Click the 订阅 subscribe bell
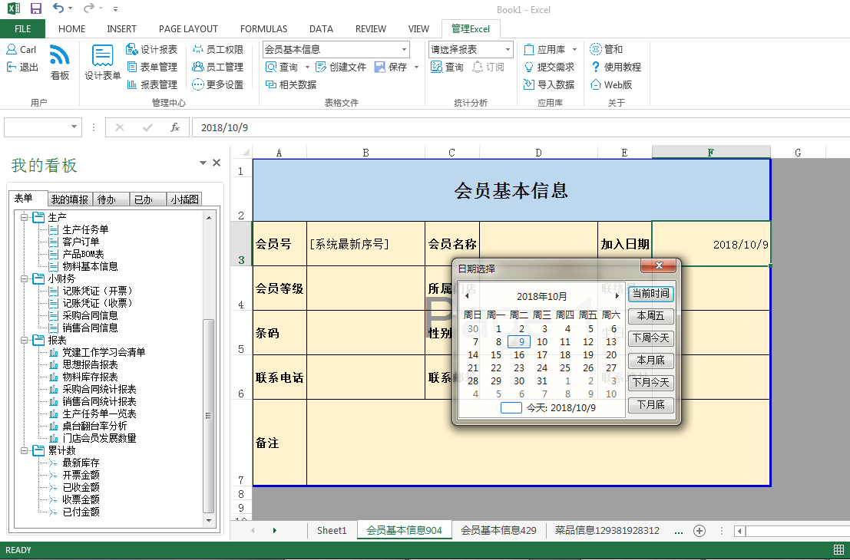850x560 pixels. point(488,67)
